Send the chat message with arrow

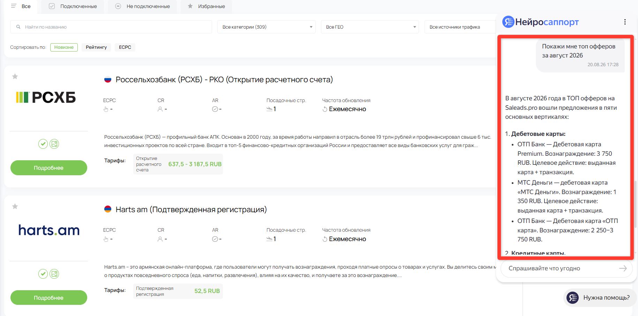(623, 268)
